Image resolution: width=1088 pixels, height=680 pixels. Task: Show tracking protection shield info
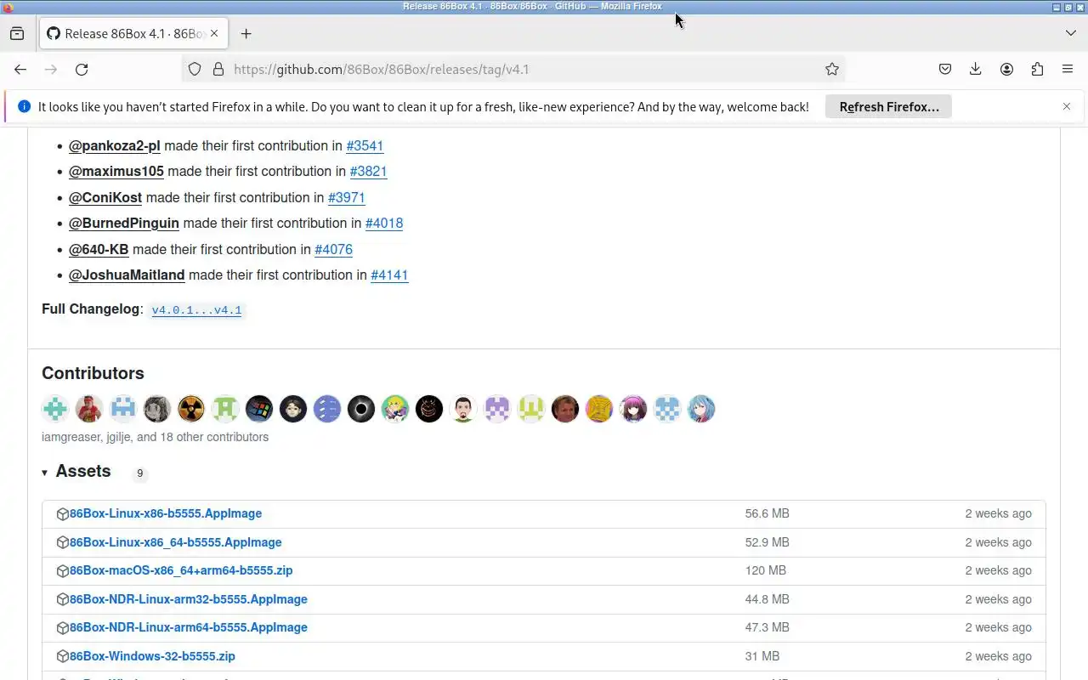tap(195, 70)
